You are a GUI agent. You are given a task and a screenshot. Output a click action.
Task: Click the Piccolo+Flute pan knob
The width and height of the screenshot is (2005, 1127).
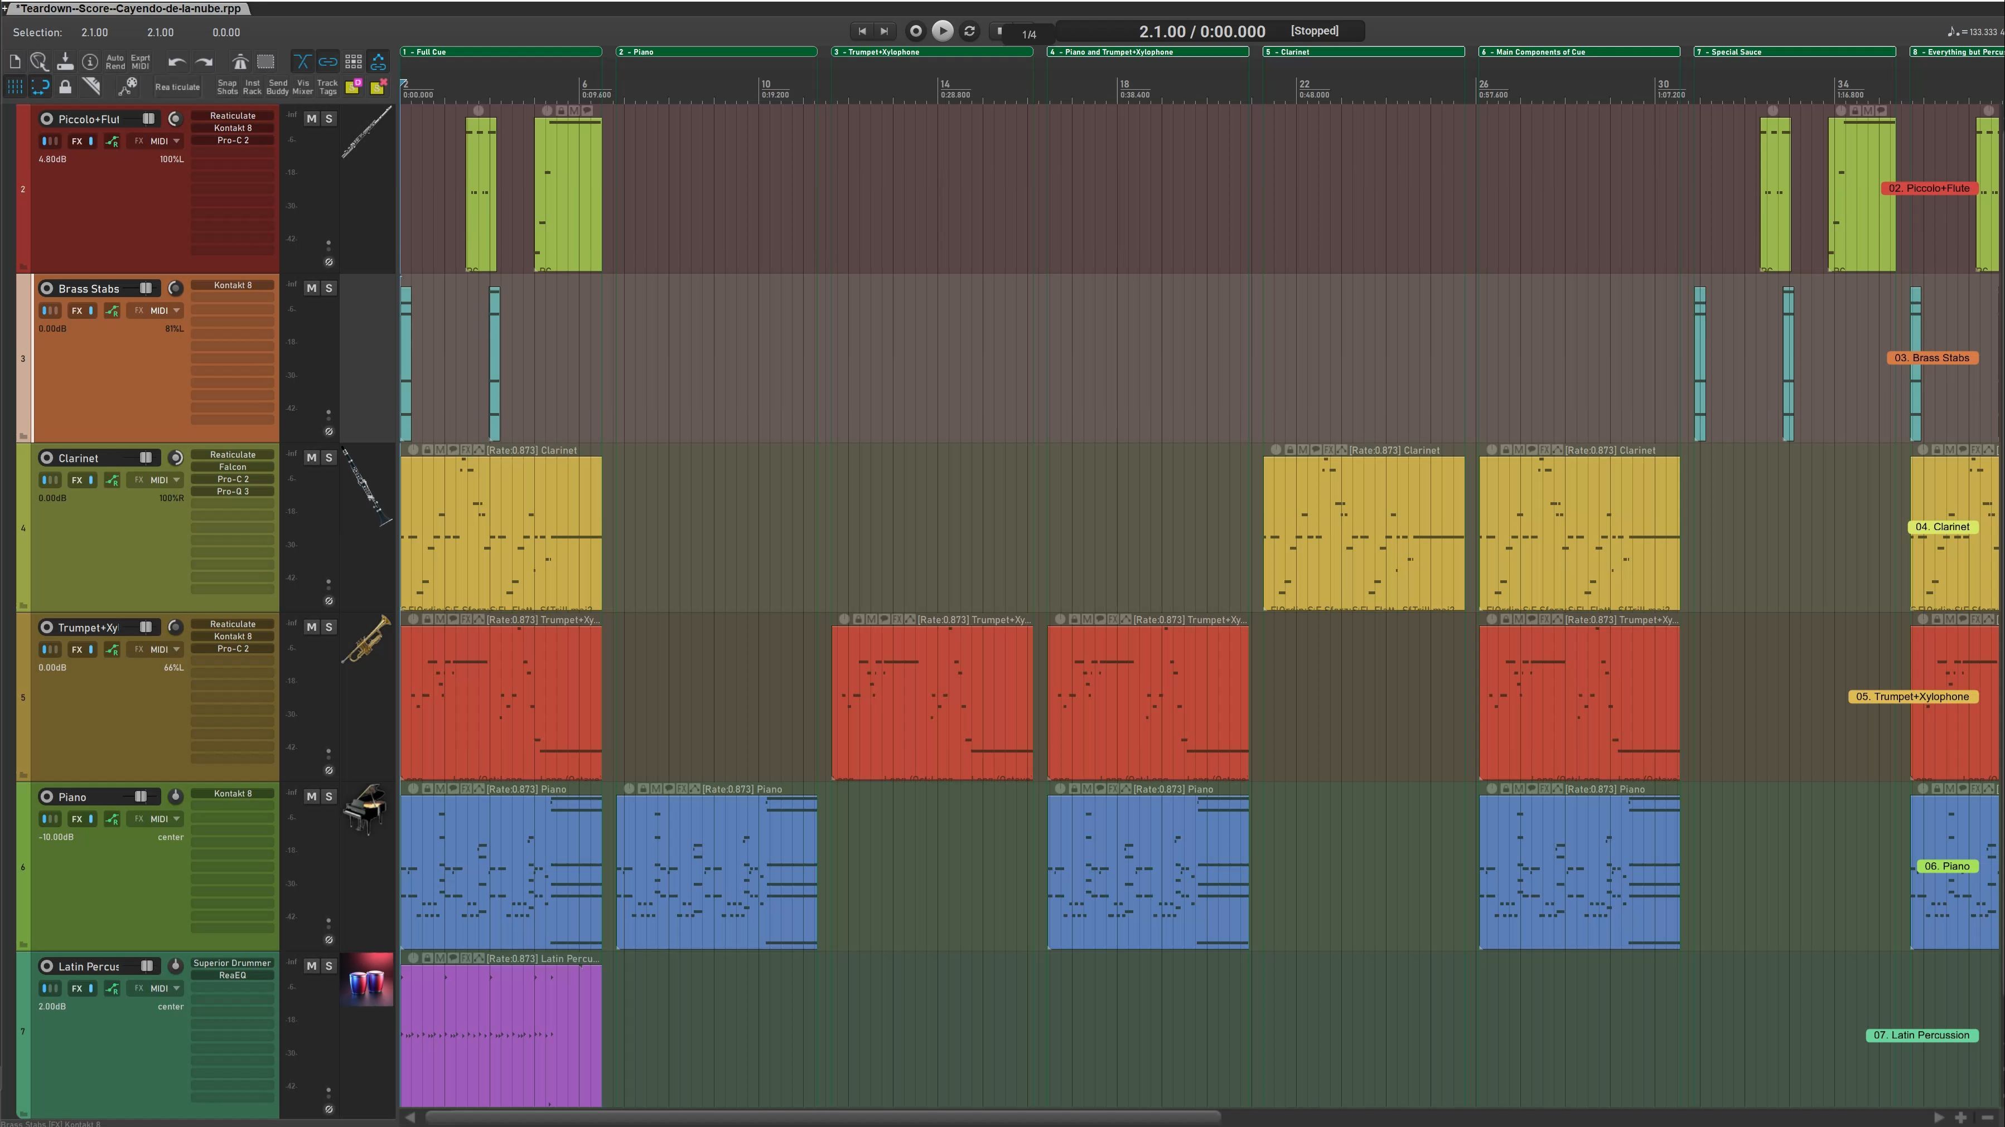click(x=175, y=119)
